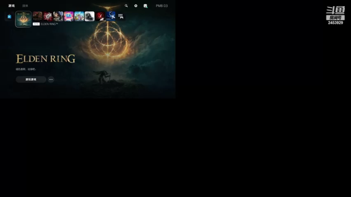Open the game tile with armored characters
Screen dimensions: 351x197
click(x=58, y=16)
